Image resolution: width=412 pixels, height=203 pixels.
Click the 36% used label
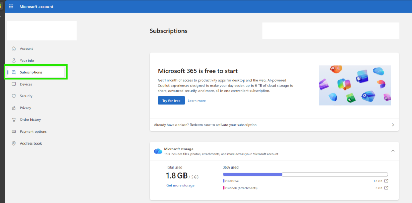coord(231,167)
